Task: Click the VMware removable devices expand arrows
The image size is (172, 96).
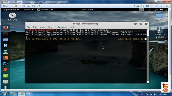Action: pos(134,6)
